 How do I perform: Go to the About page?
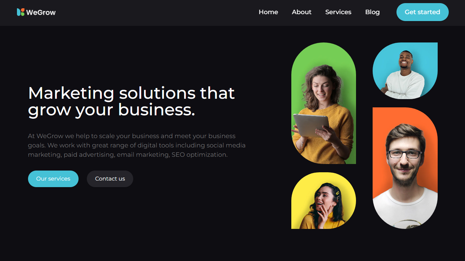302,12
